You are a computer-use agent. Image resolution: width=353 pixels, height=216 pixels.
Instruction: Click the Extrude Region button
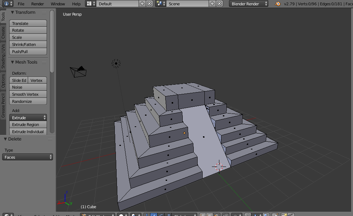(28, 124)
